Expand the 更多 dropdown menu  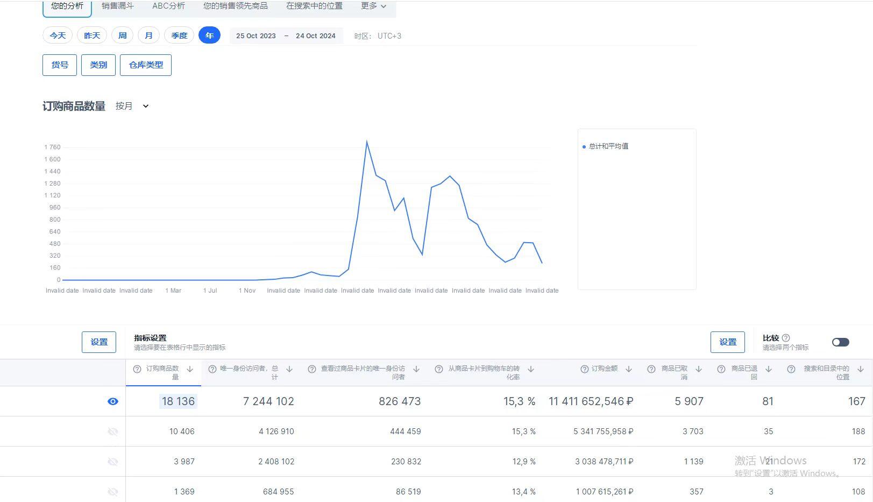click(373, 6)
